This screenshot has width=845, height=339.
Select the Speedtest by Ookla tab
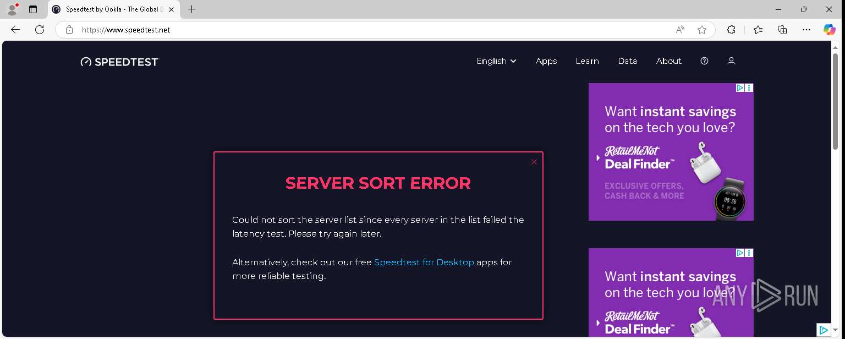click(113, 9)
